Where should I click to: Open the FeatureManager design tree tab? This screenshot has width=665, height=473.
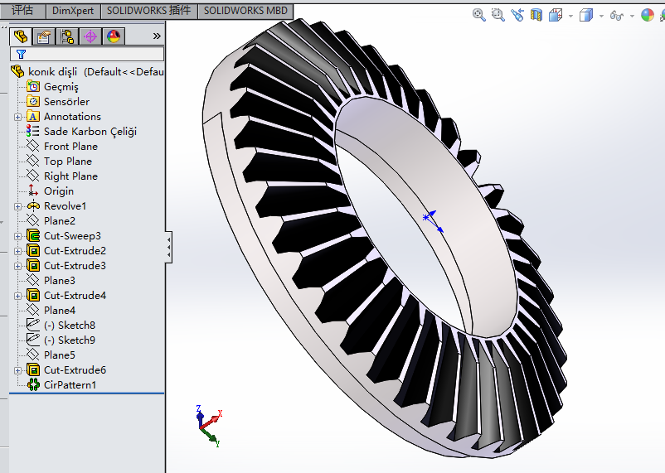pos(21,37)
